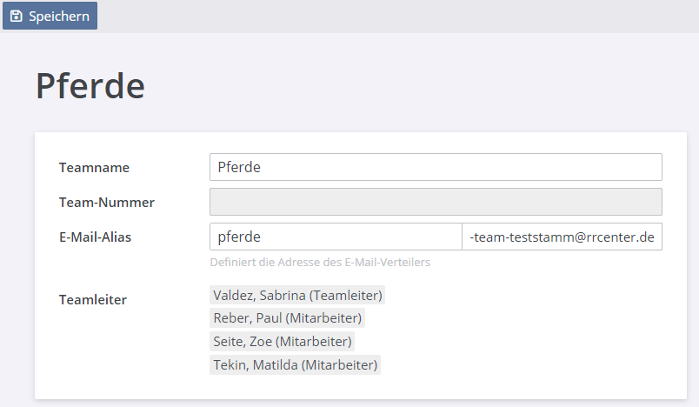
Task: Click the -team-teststamm@rrcenter.de domain suffix
Action: pos(562,237)
